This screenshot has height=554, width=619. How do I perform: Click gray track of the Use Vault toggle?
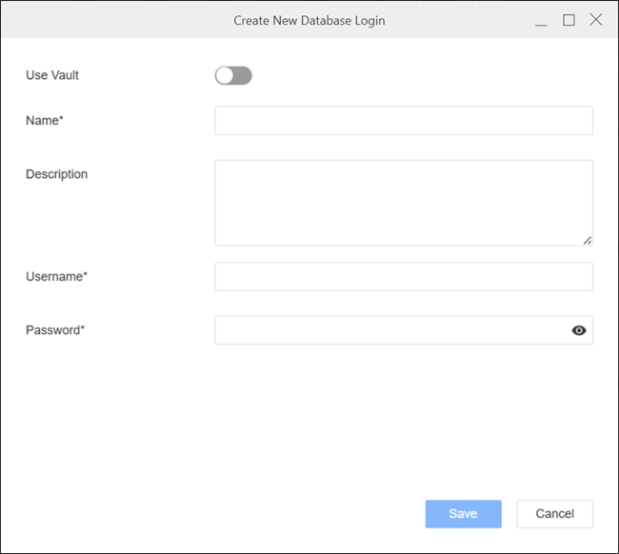pos(242,76)
